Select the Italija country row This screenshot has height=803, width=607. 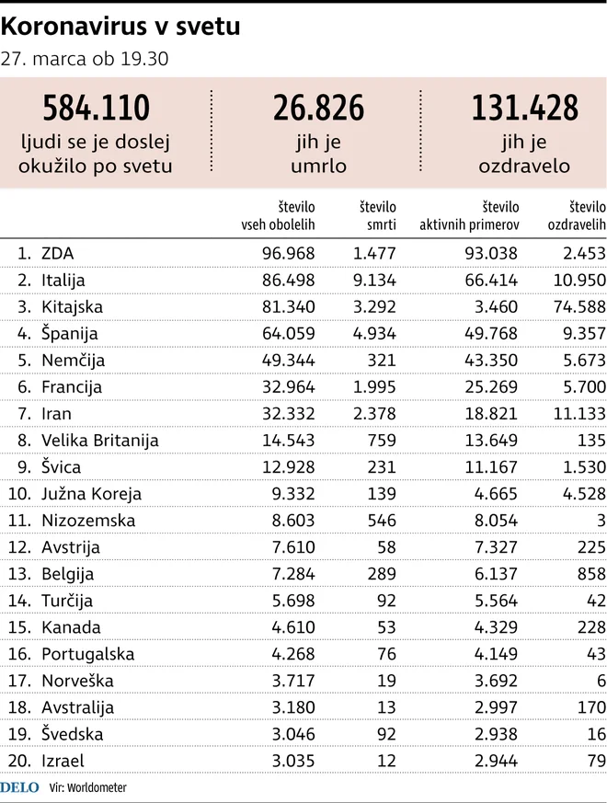click(303, 281)
